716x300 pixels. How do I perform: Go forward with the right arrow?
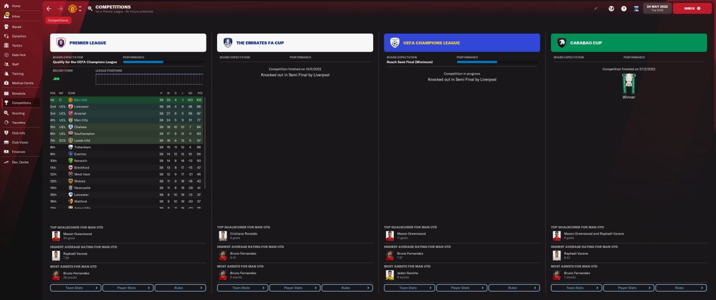(60, 8)
